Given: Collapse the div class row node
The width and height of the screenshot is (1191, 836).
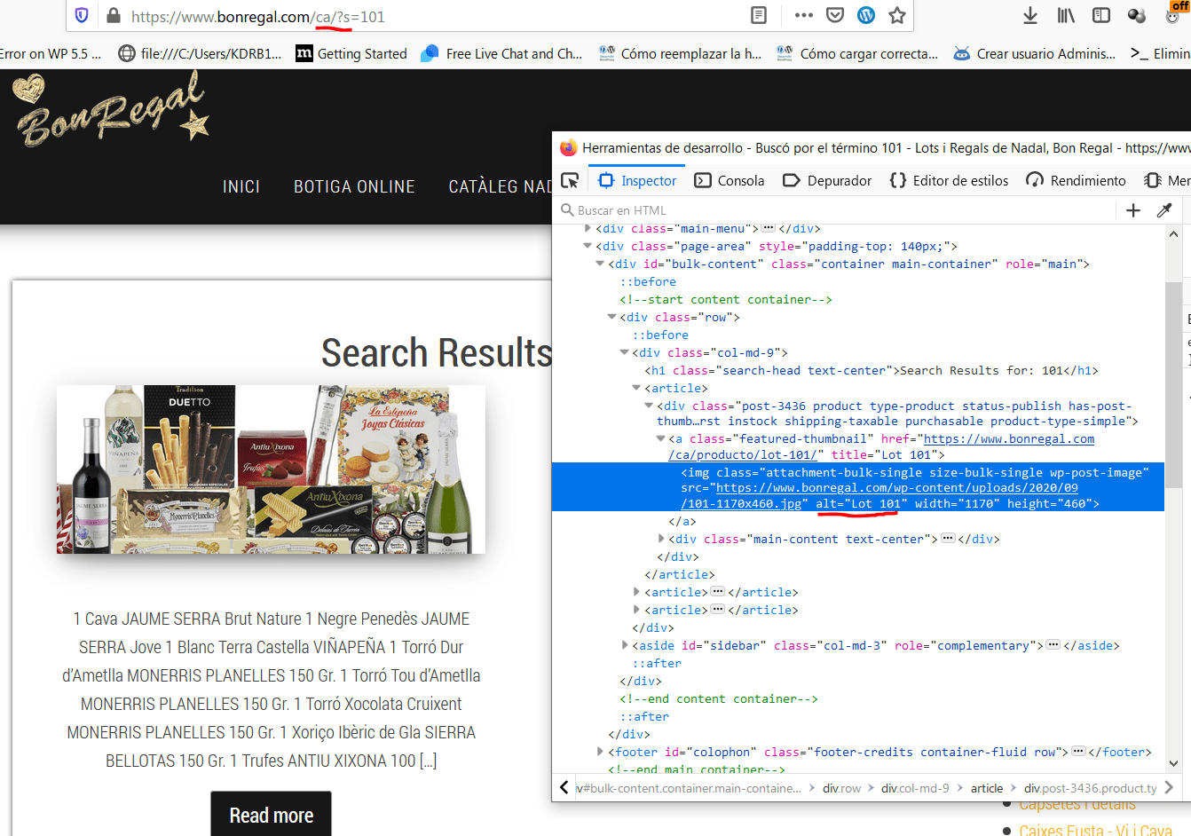Looking at the screenshot, I should (x=611, y=317).
